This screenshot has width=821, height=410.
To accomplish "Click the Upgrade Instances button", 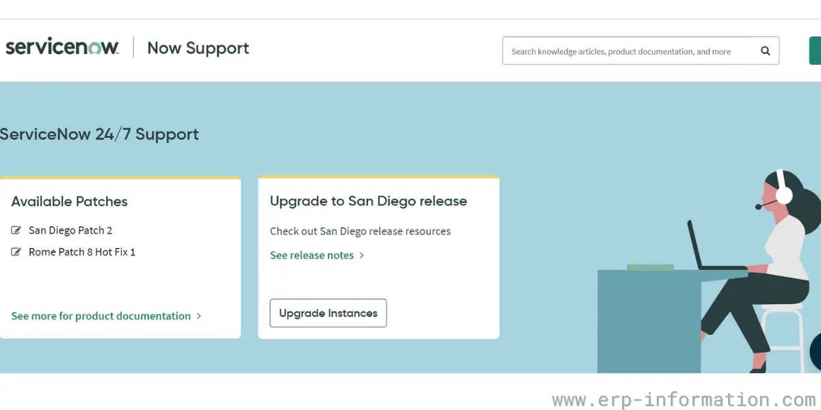I will (328, 313).
